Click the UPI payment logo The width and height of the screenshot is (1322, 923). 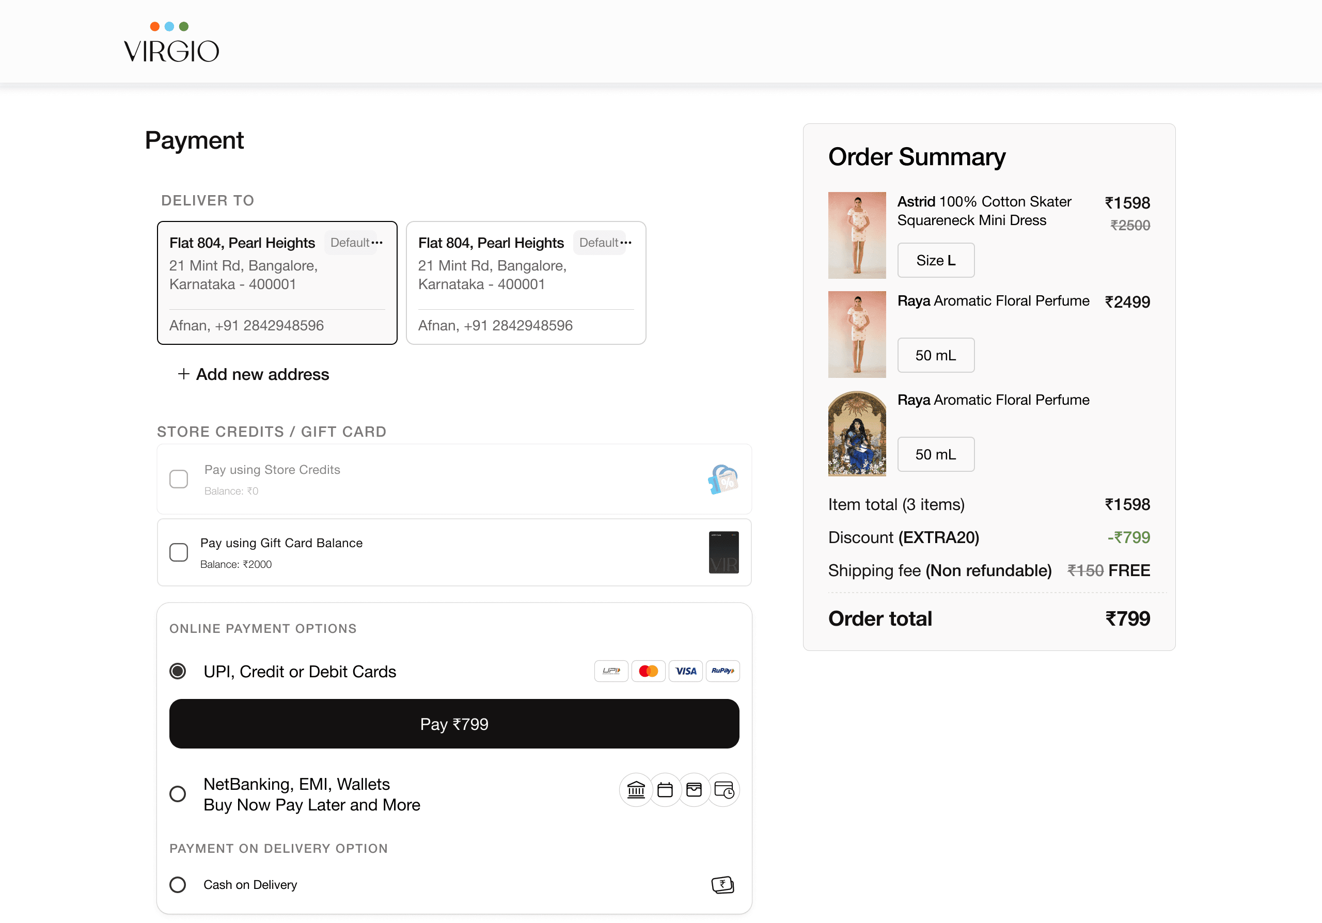[611, 671]
